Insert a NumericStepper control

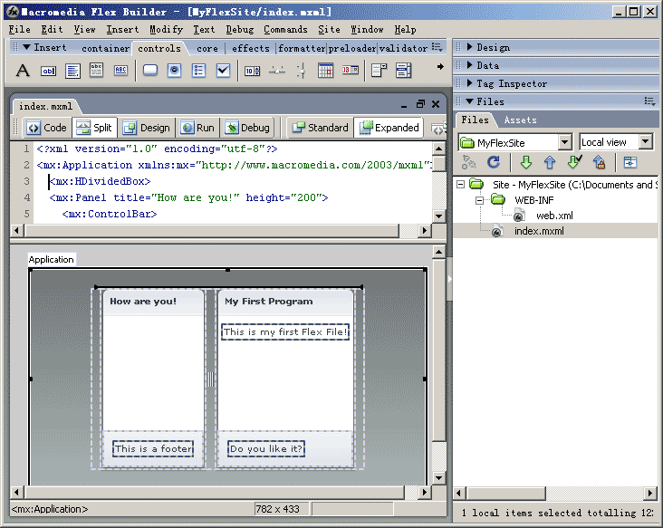[253, 71]
